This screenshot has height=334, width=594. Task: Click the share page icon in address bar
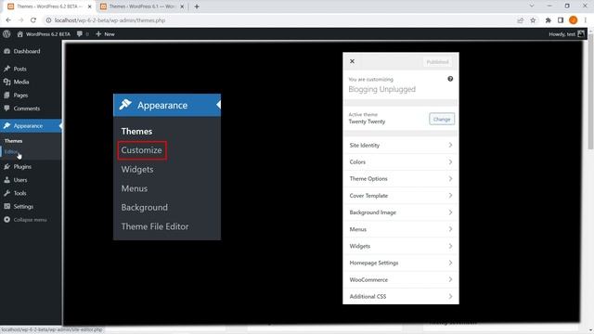(x=521, y=20)
